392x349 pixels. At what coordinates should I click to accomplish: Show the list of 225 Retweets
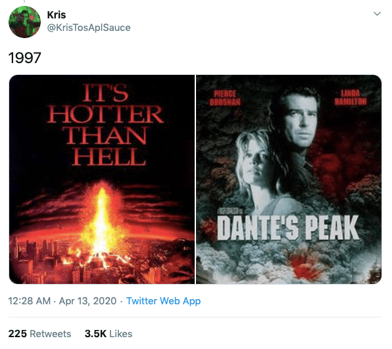point(39,334)
